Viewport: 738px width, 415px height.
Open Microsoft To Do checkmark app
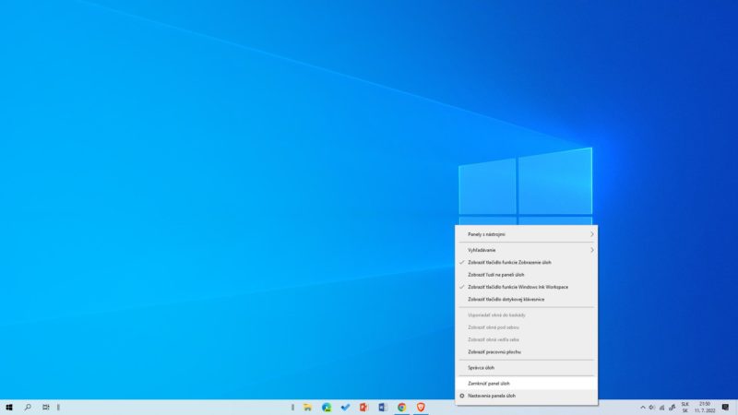pyautogui.click(x=345, y=407)
